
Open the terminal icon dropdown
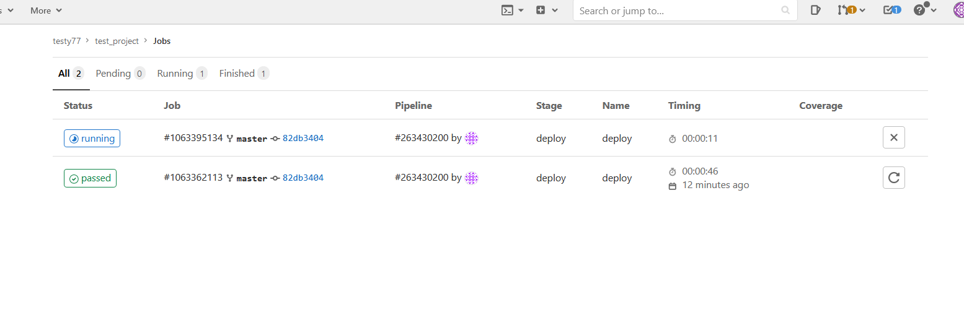click(x=512, y=10)
